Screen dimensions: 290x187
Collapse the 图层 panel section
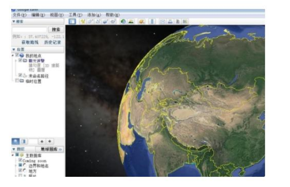pos(13,149)
